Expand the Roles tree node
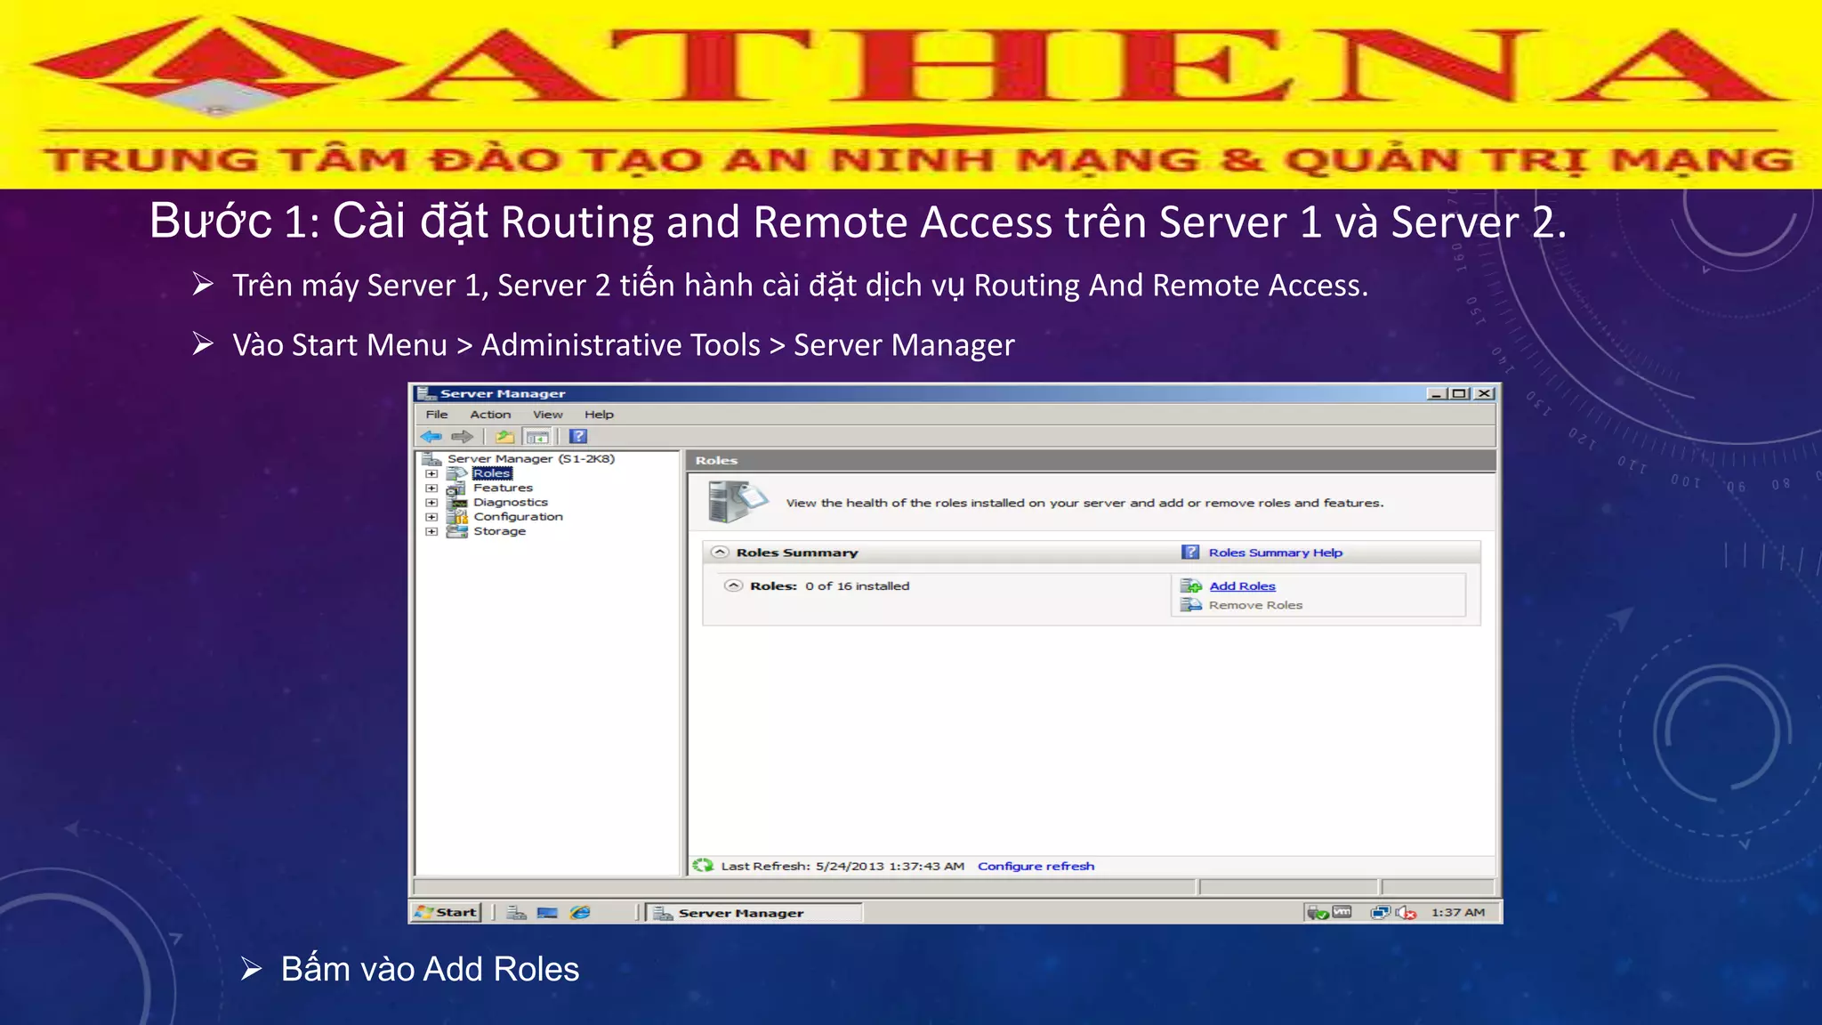Screen dimensions: 1822x1025 431,473
